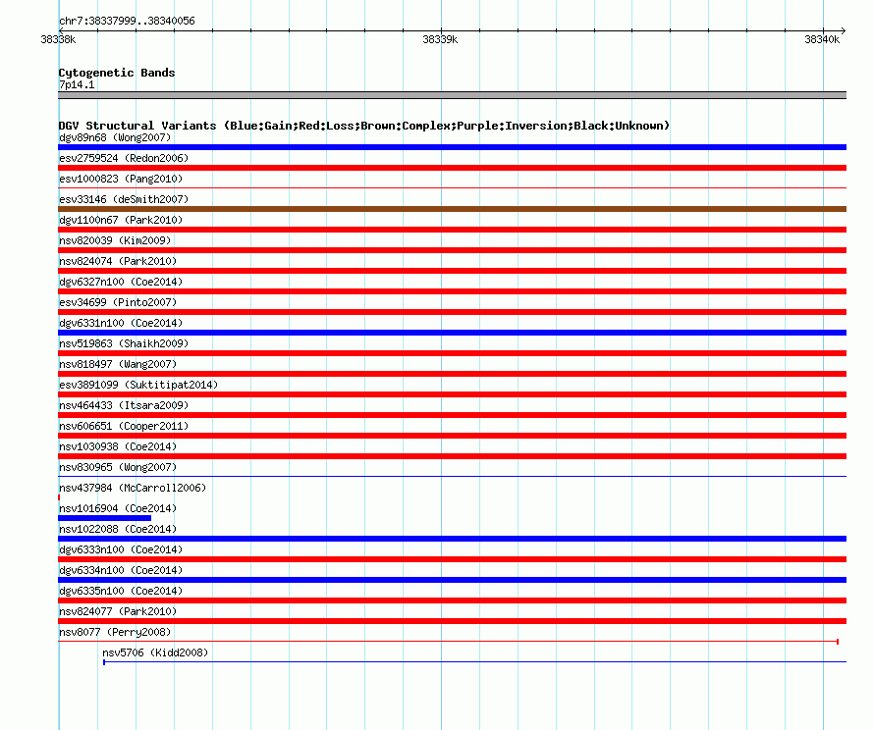Click nsv824077 (Park2010) label

pos(118,611)
